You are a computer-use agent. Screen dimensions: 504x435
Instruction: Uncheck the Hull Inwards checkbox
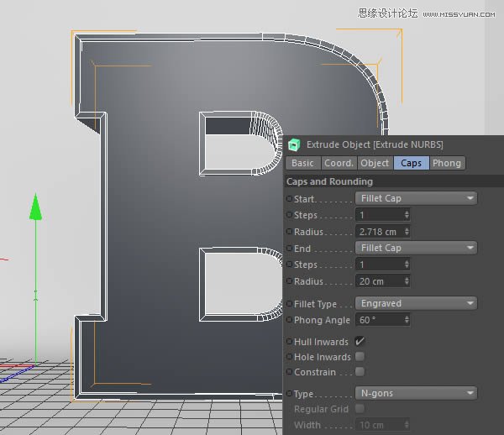(x=360, y=342)
